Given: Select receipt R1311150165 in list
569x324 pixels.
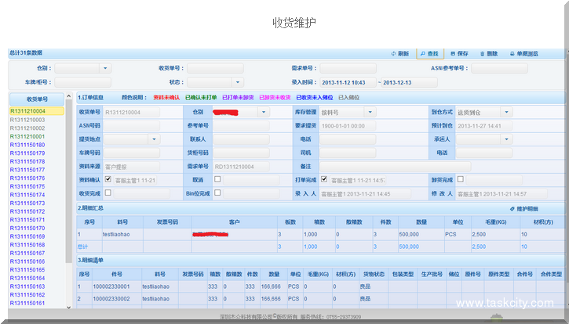Looking at the screenshot, I should coord(27,270).
